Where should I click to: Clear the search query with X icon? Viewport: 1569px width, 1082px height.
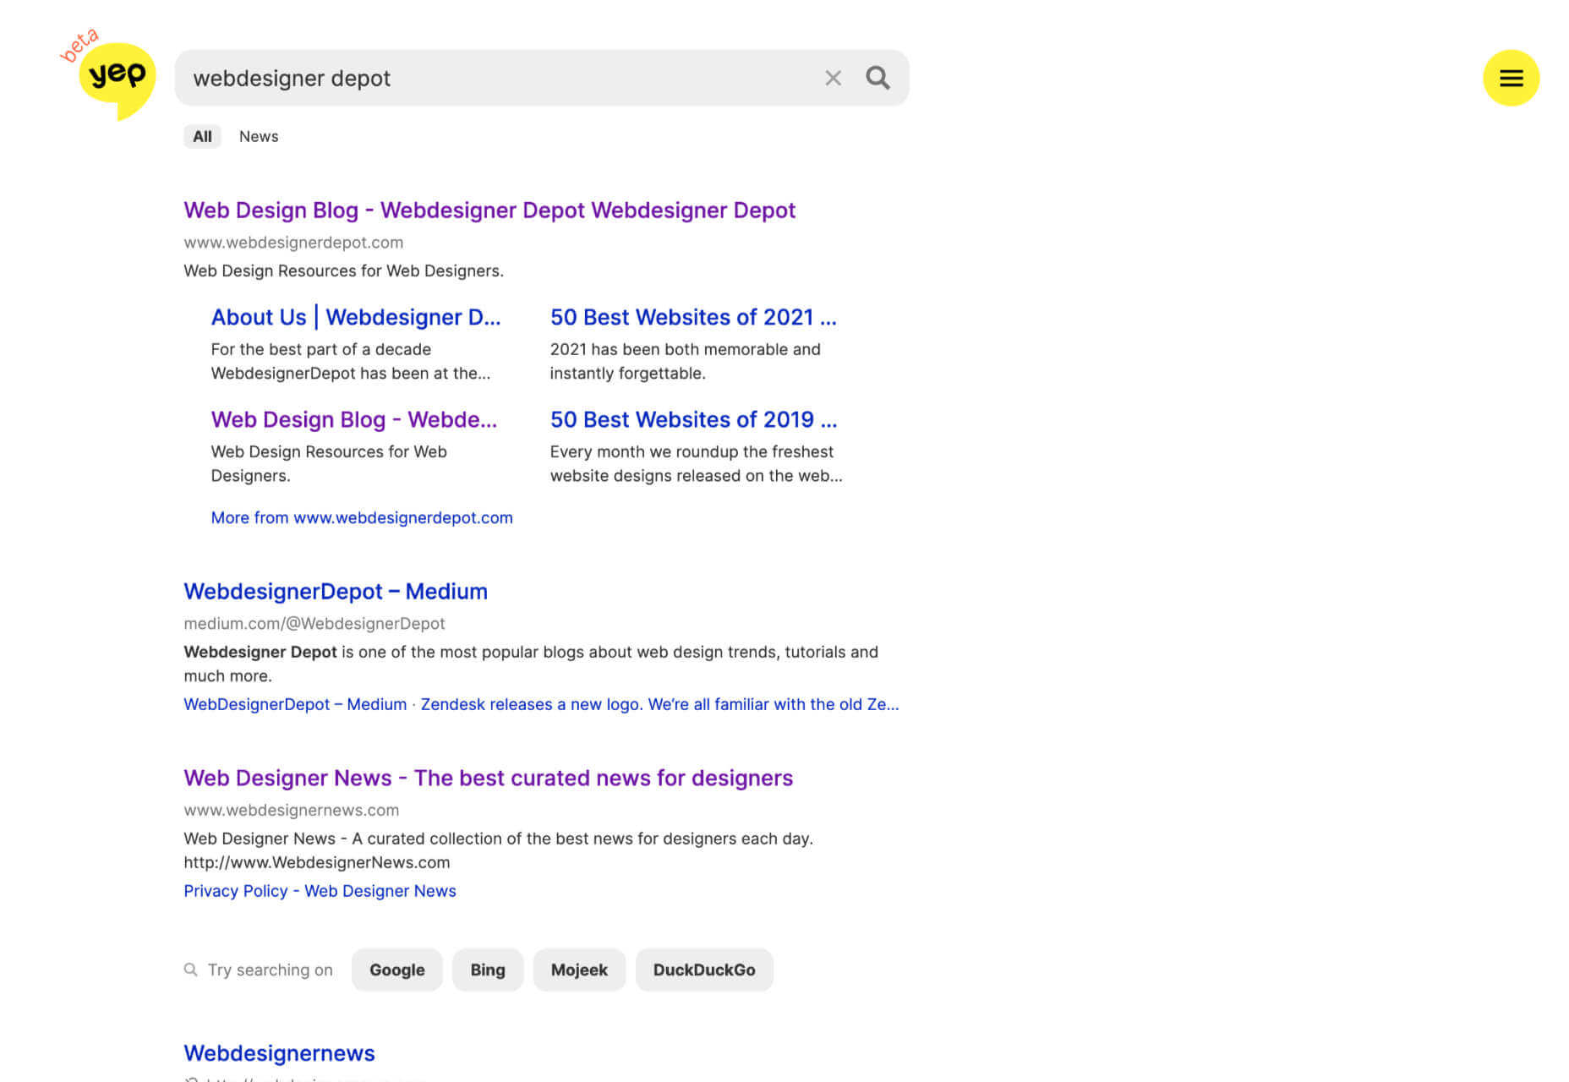tap(833, 78)
